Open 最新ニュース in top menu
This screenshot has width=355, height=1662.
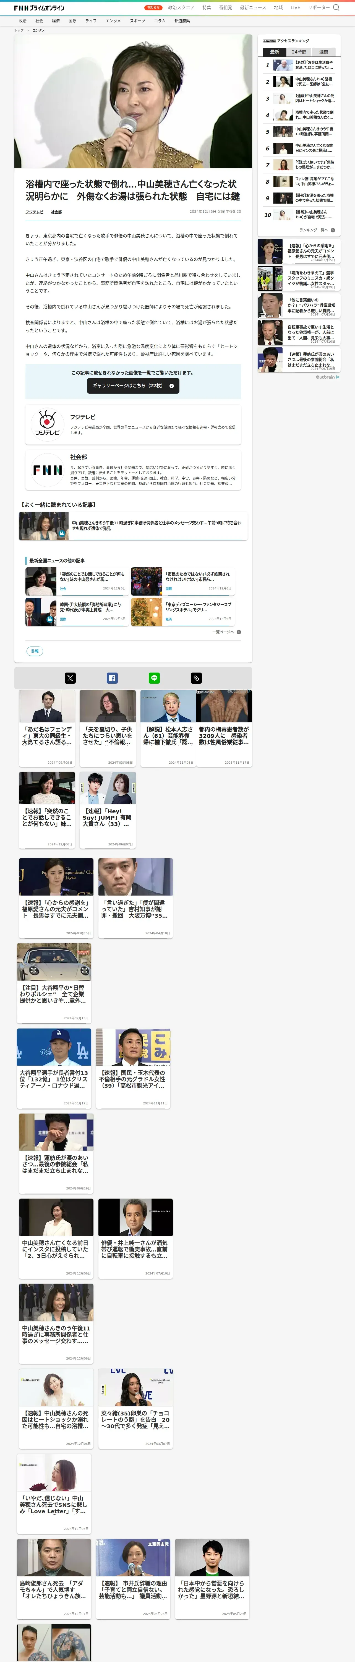click(253, 8)
